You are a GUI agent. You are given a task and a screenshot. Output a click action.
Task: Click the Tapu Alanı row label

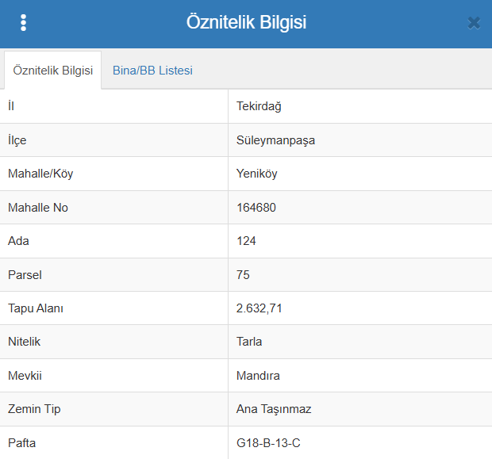click(36, 308)
